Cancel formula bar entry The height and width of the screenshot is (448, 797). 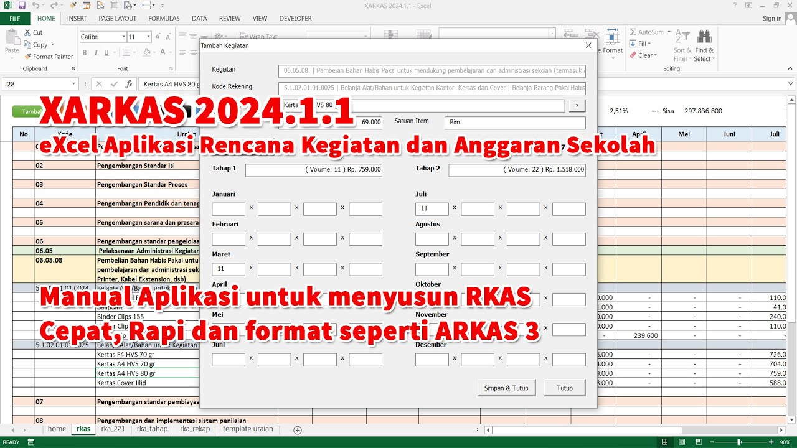(99, 84)
